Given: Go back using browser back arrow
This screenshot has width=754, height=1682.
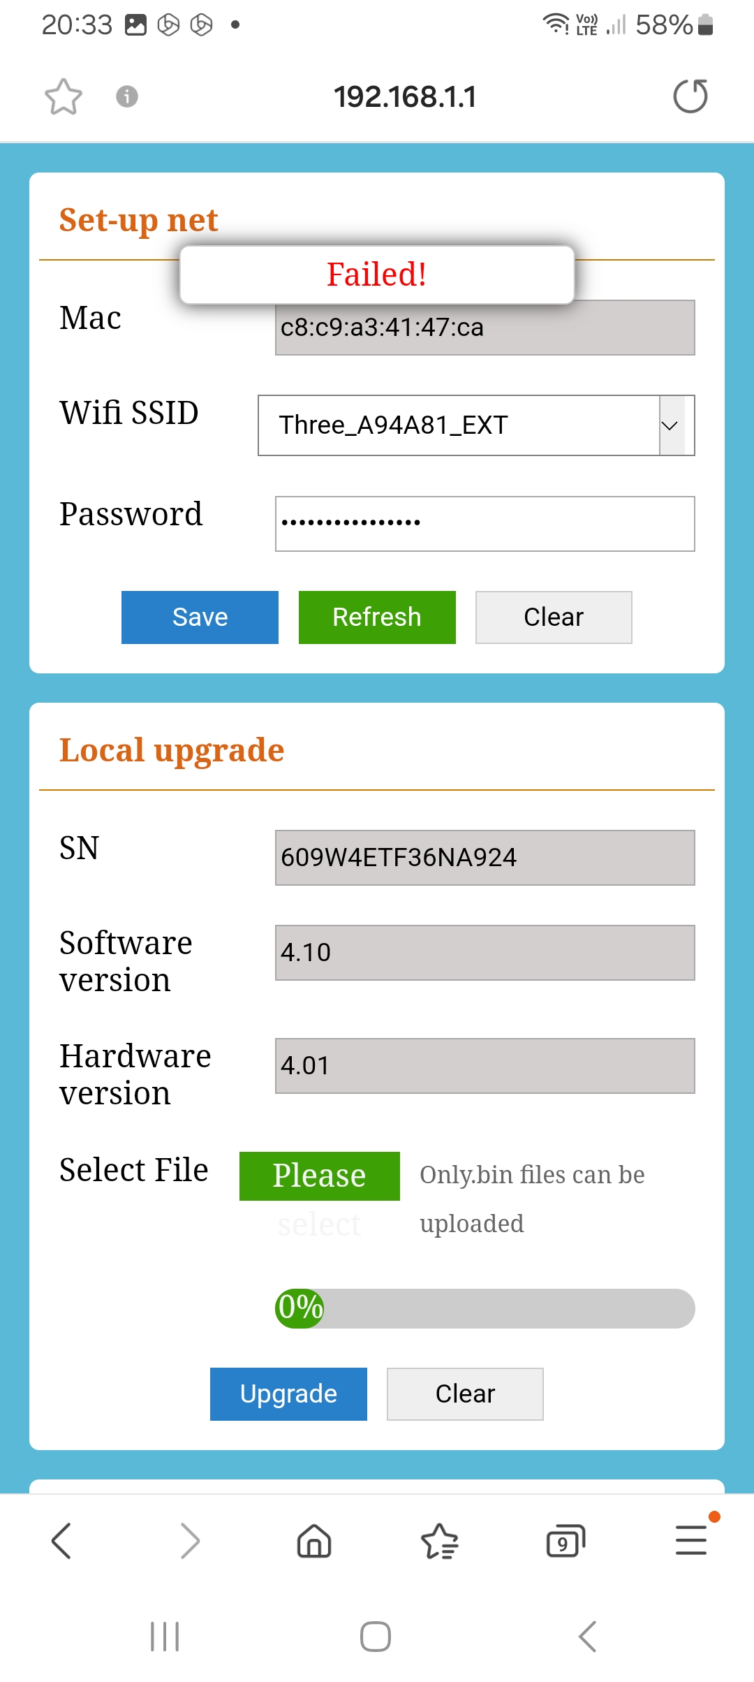Looking at the screenshot, I should (62, 1540).
